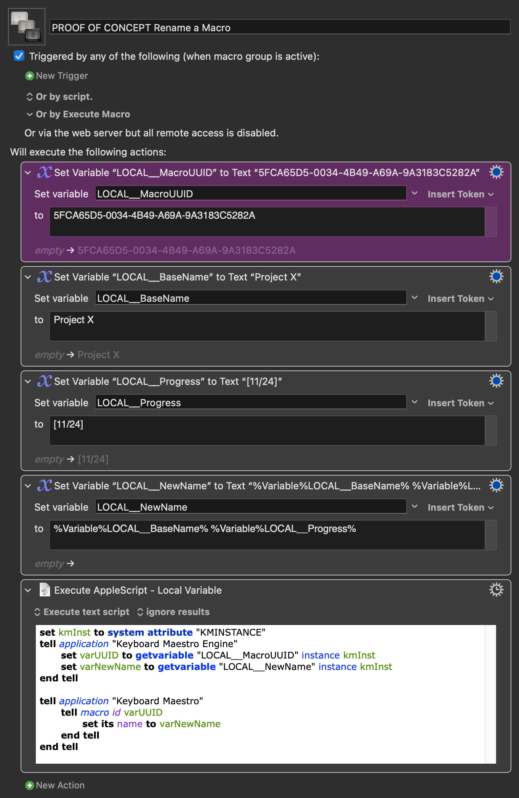Collapse the LOCAL__Progress action
The image size is (519, 798).
pos(28,381)
